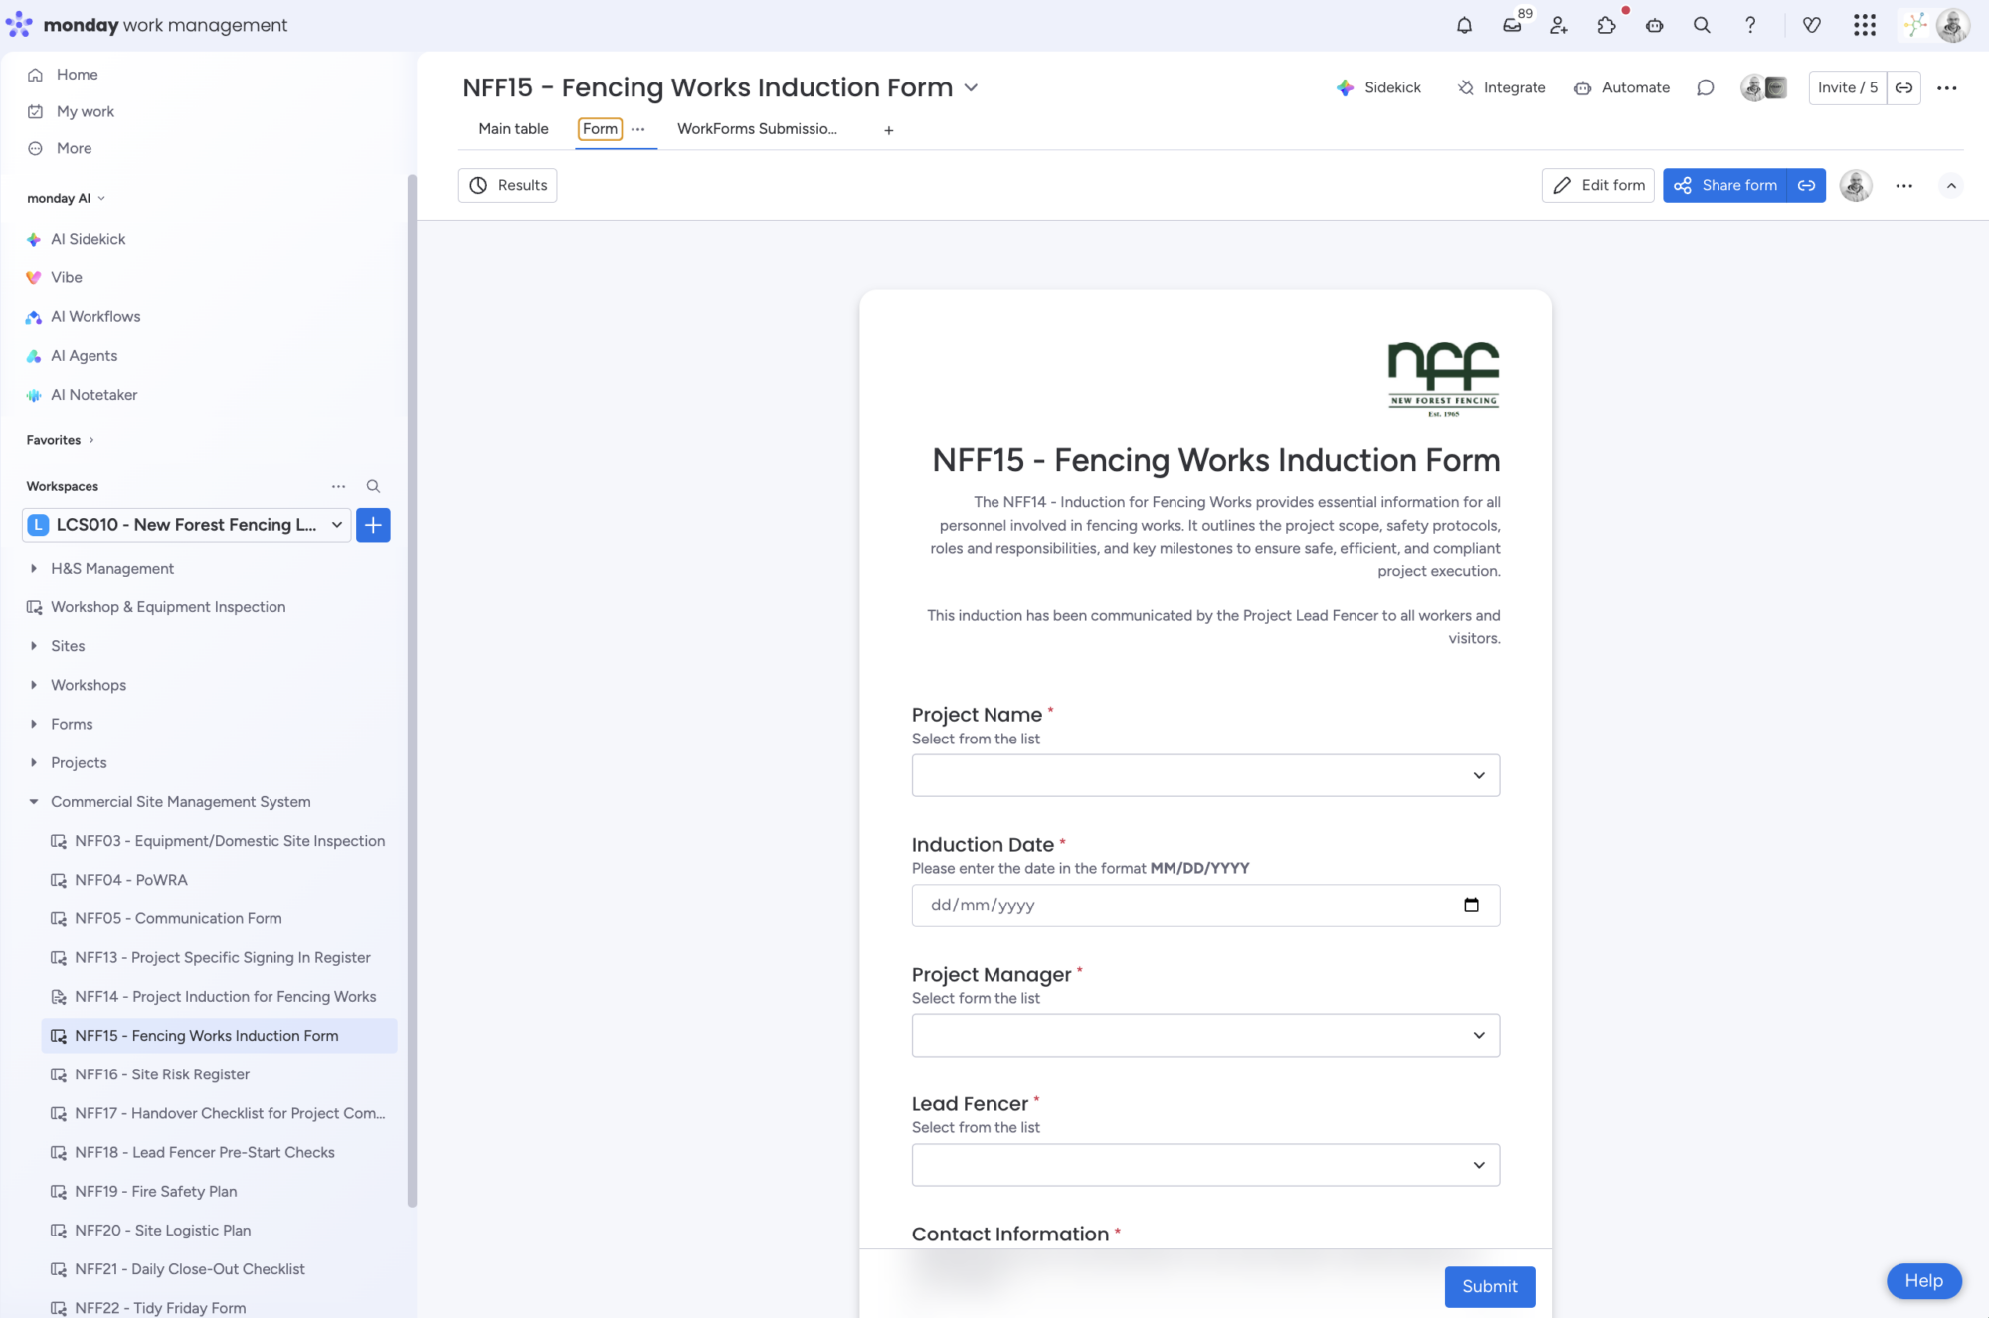
Task: Open calendar picker in Induction Date
Action: click(x=1471, y=905)
